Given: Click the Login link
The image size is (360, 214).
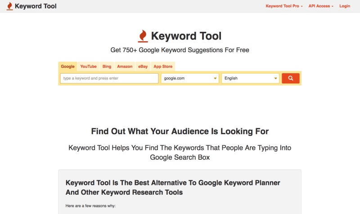Looking at the screenshot, I should [345, 6].
